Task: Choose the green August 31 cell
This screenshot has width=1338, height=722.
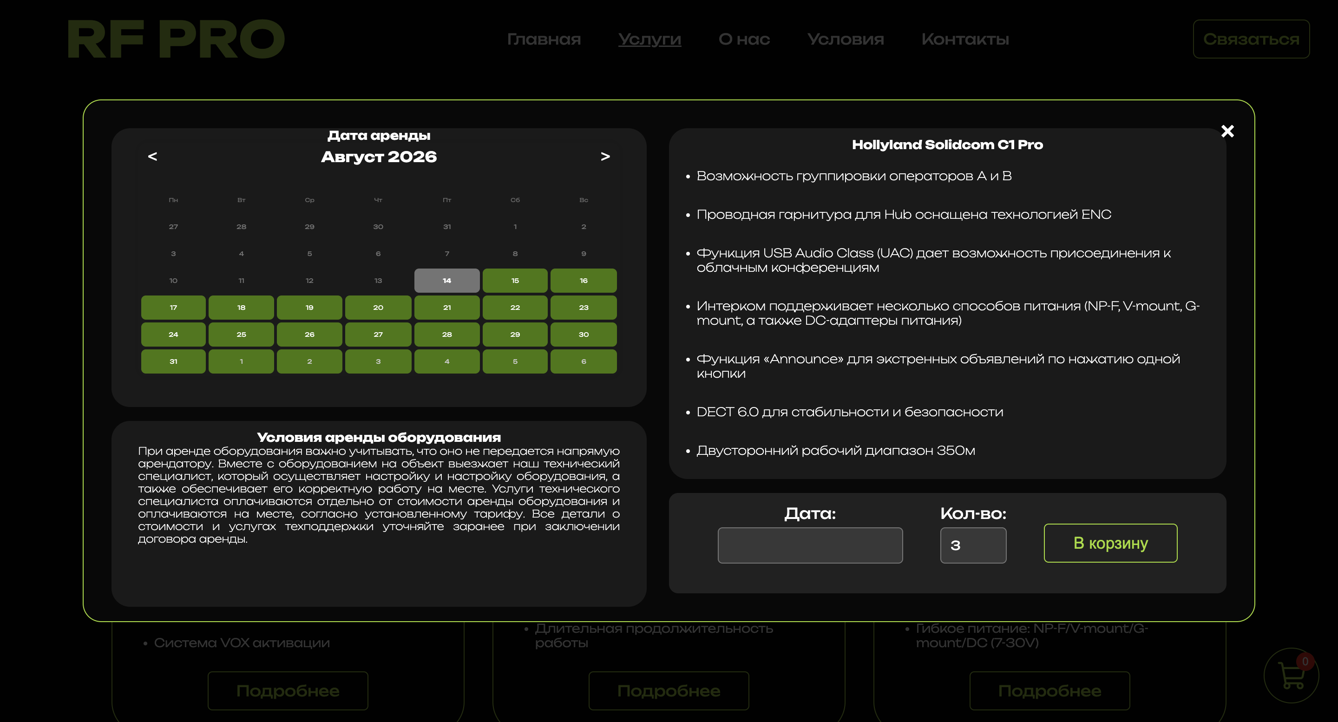Action: point(173,361)
